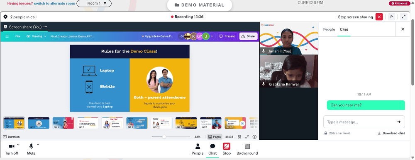Toggle the Pages view button
Image resolution: width=415 pixels, height=160 pixels.
[x=215, y=137]
